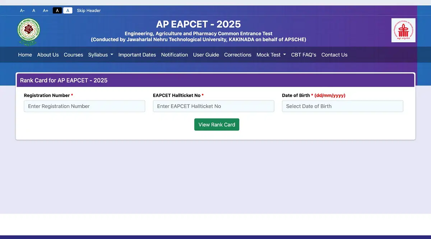The image size is (431, 239).
Task: Go to About Us page
Action: click(48, 55)
